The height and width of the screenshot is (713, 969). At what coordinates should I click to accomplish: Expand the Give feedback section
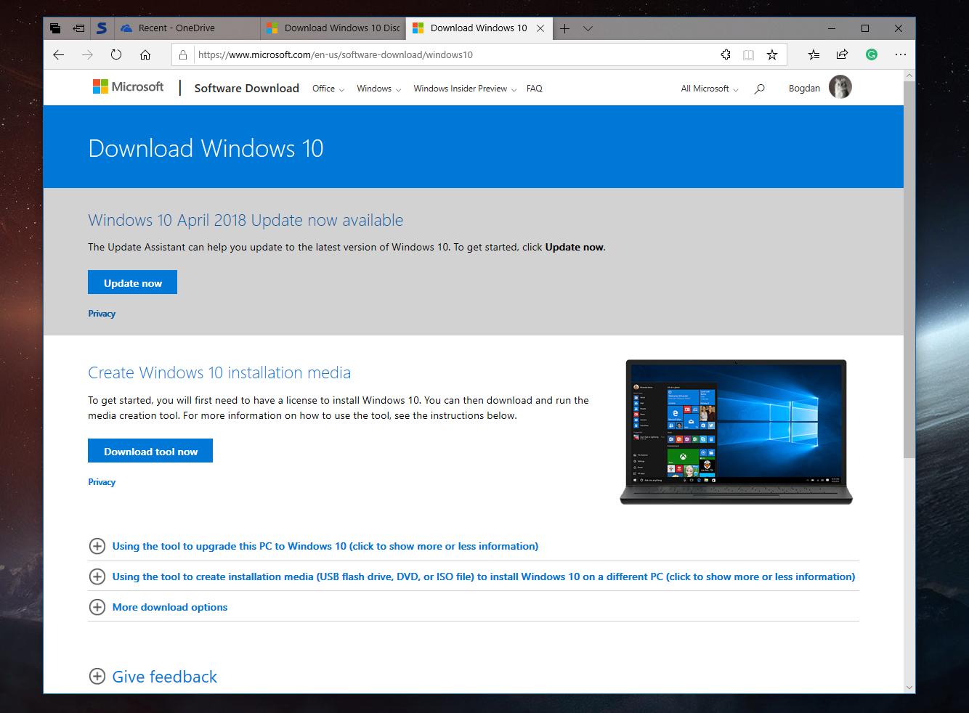point(153,677)
